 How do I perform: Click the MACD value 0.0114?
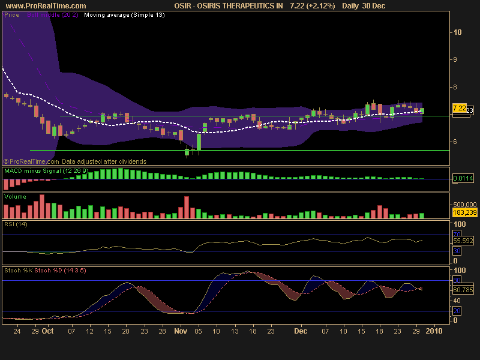463,178
